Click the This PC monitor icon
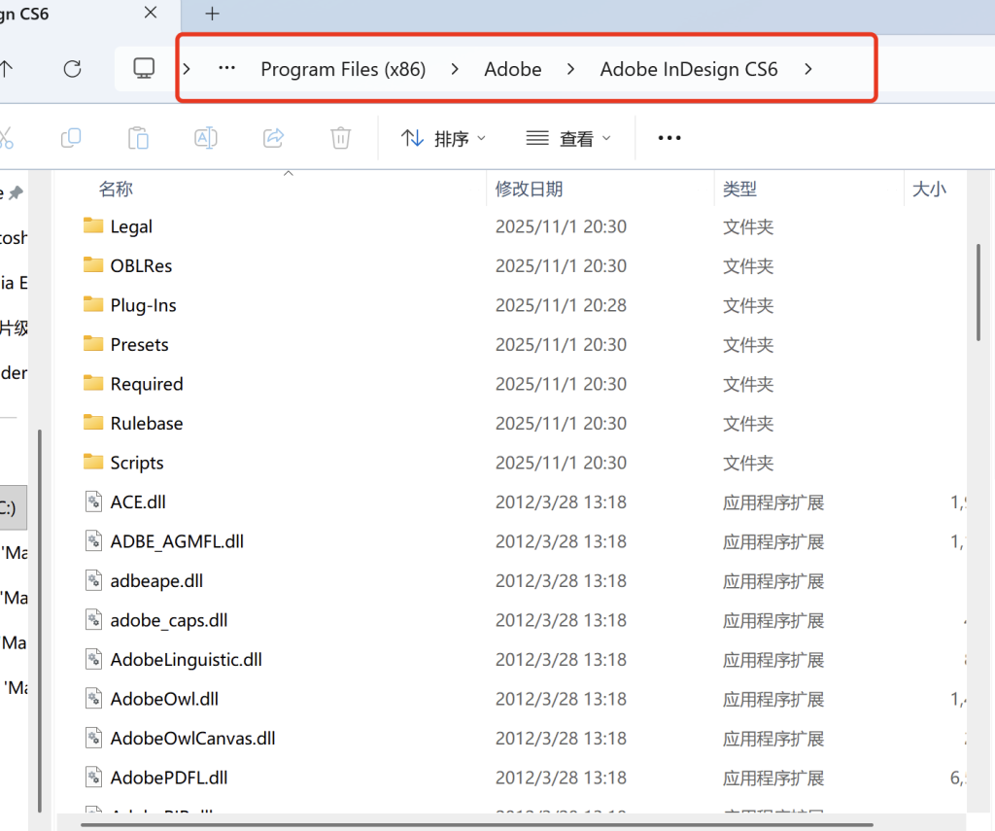The image size is (995, 831). (x=144, y=69)
